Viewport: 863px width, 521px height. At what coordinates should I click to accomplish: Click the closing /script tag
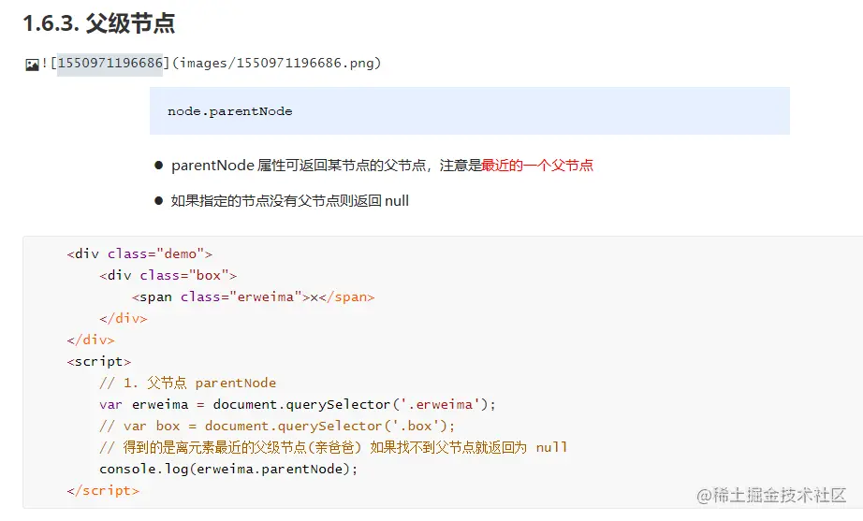pos(103,490)
